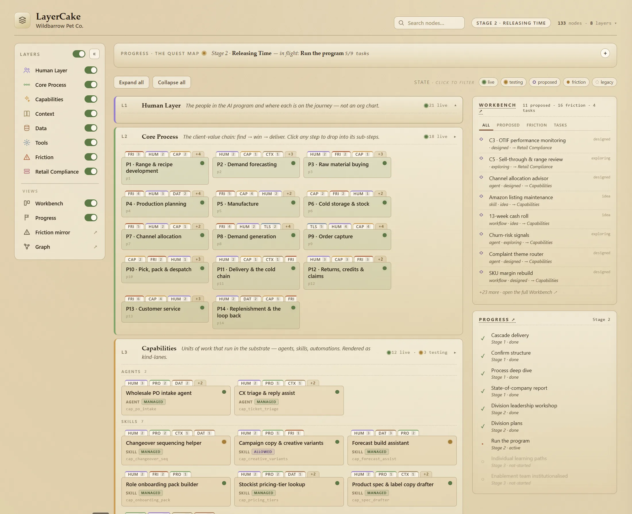Click the Human Layer people icon
This screenshot has width=632, height=514.
pos(27,70)
